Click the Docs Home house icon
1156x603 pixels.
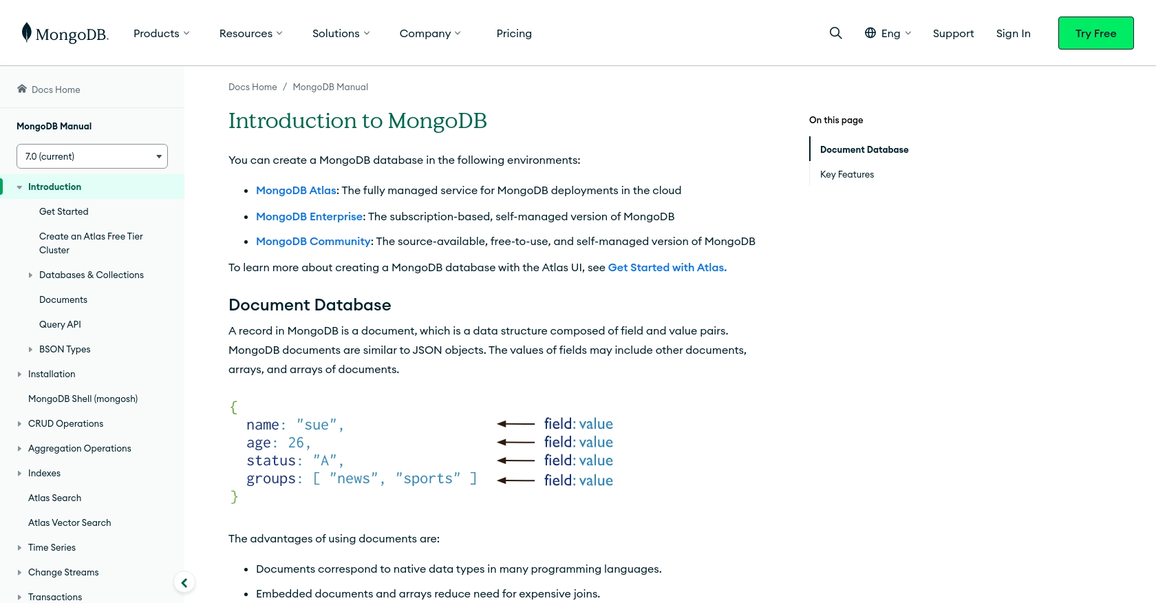(22, 89)
